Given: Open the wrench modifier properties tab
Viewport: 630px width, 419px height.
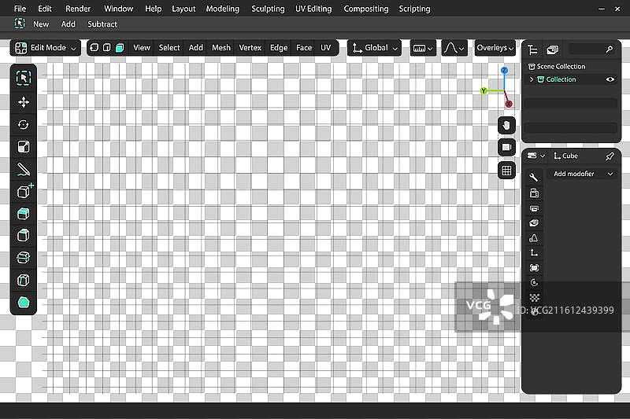Looking at the screenshot, I should (534, 177).
